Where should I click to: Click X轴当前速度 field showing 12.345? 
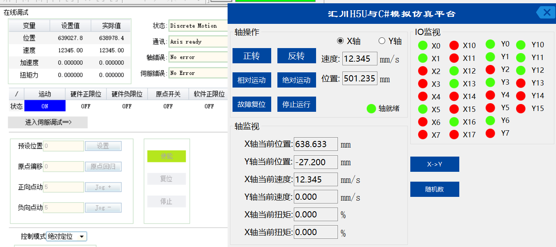pyautogui.click(x=316, y=179)
